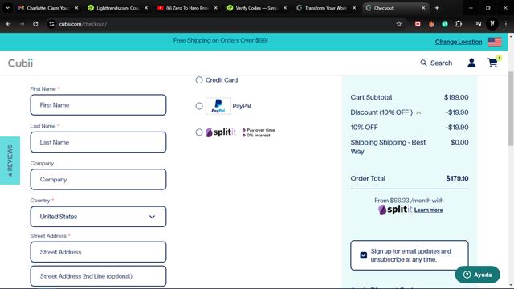This screenshot has width=514, height=289.
Task: Click the Splitit Learn more link
Action: pyautogui.click(x=428, y=210)
